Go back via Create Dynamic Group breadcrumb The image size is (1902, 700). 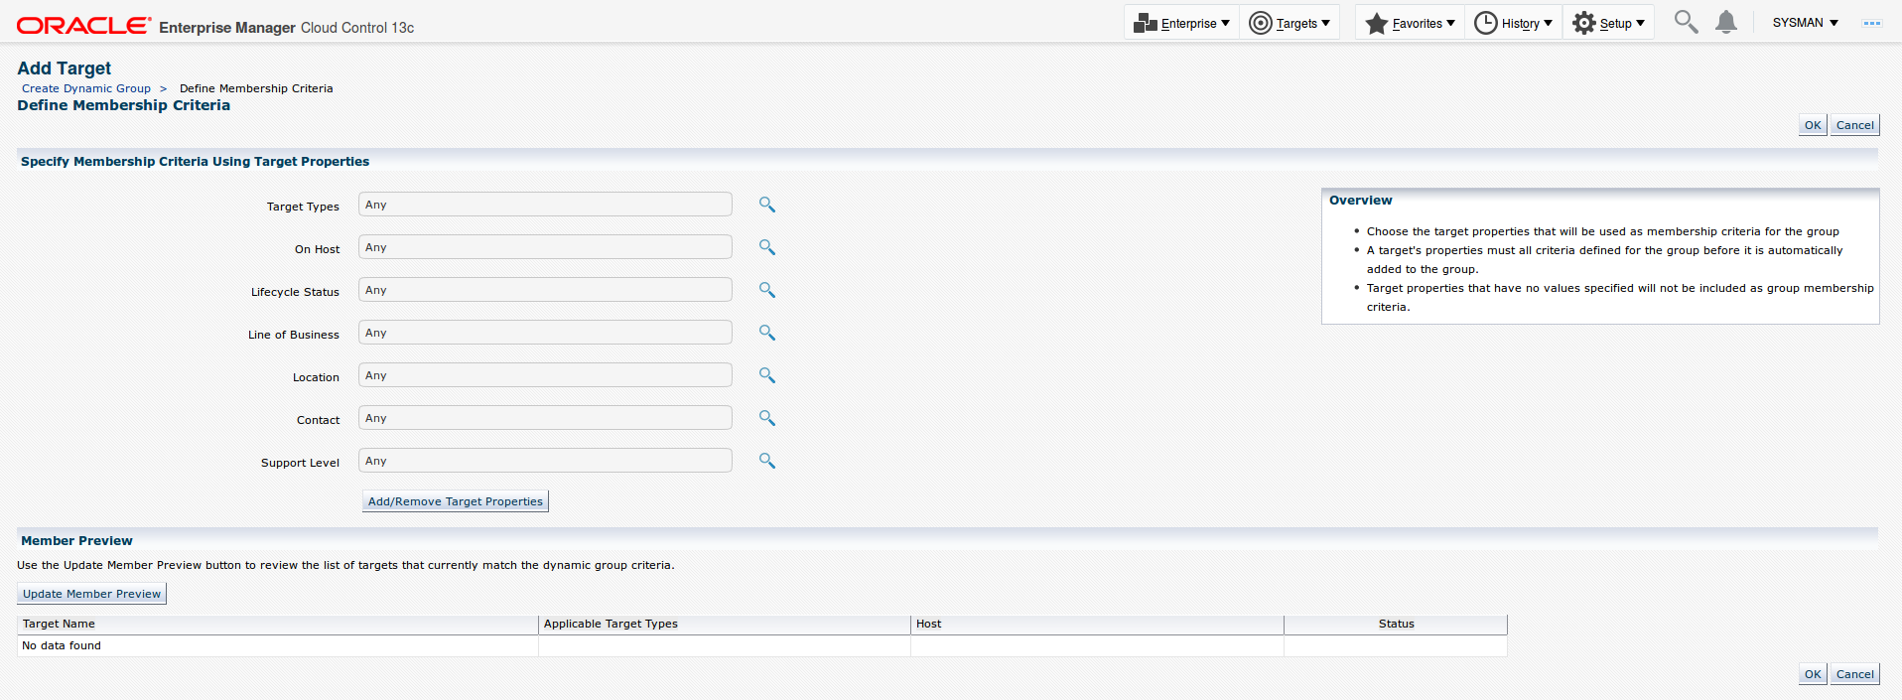(86, 88)
